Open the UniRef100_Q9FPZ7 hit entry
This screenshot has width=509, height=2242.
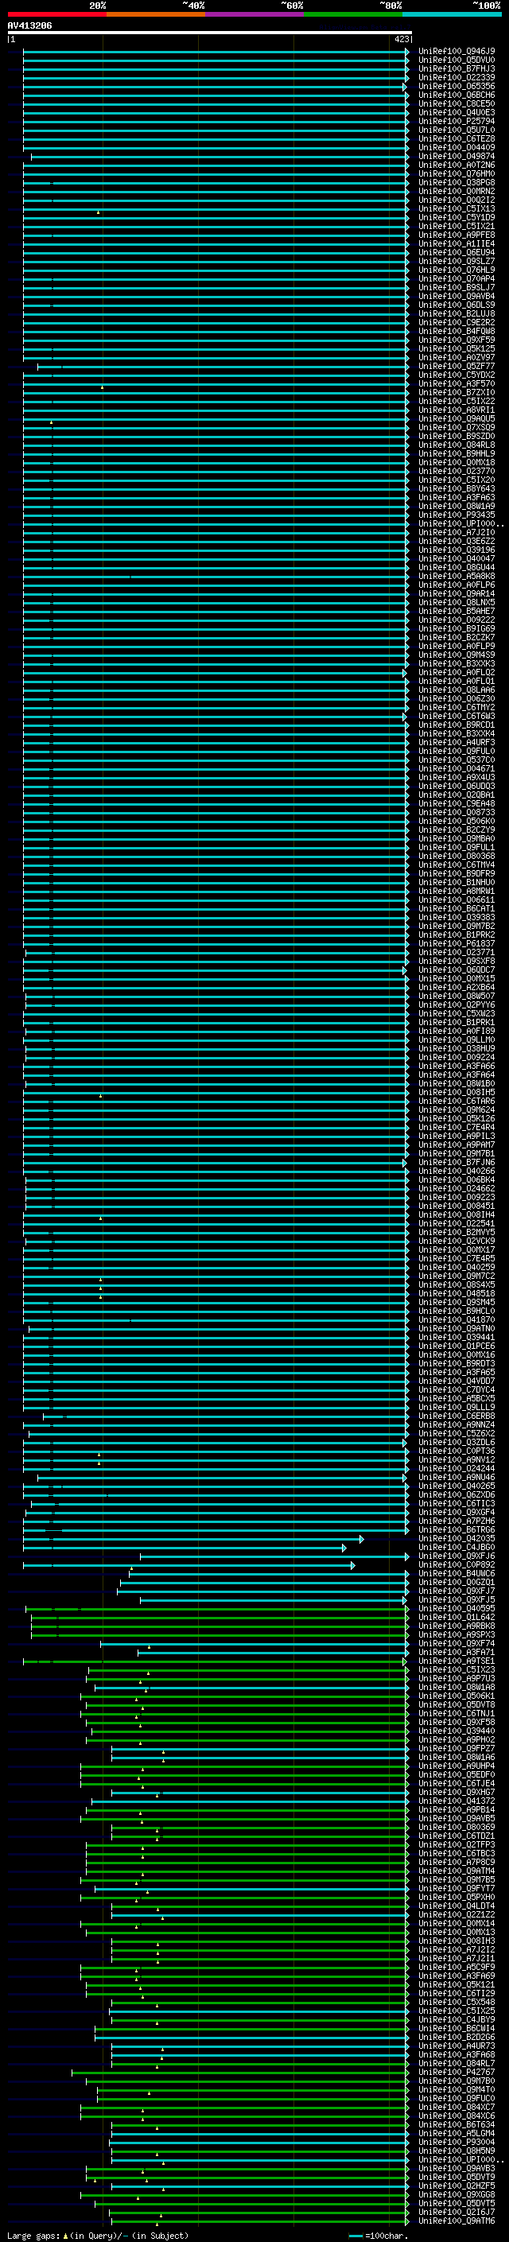457,1749
